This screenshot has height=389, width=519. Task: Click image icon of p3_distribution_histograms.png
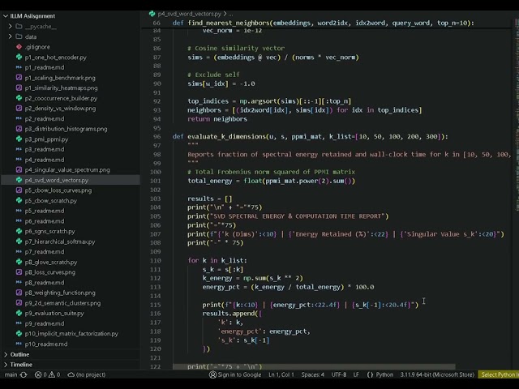pyautogui.click(x=19, y=129)
